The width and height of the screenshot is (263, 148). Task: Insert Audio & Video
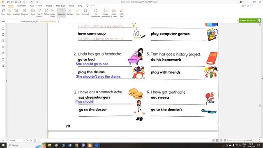(x=114, y=13)
